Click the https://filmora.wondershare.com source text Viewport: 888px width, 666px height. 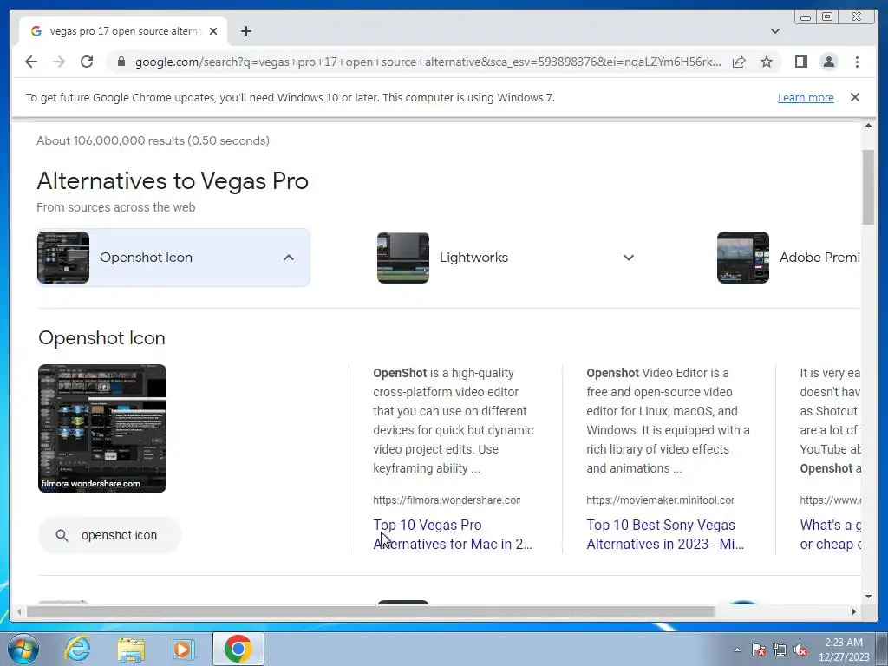pos(447,500)
